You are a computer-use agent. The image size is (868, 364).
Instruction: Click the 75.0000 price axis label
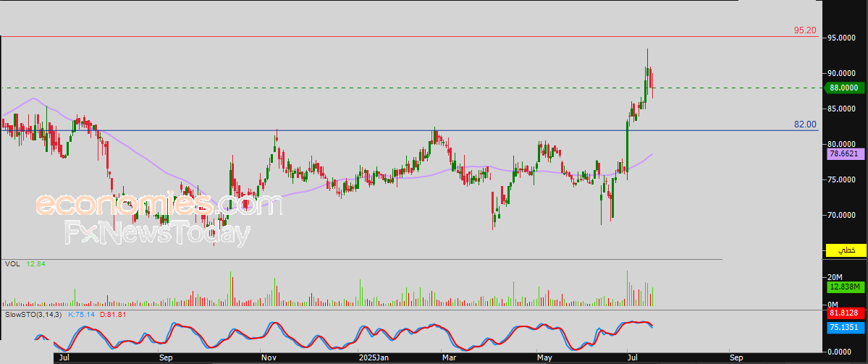(841, 179)
